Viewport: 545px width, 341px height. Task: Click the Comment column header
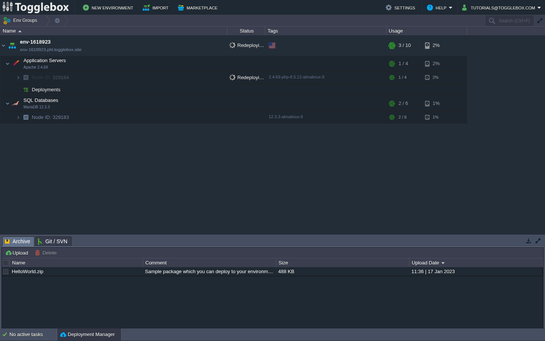(209, 263)
